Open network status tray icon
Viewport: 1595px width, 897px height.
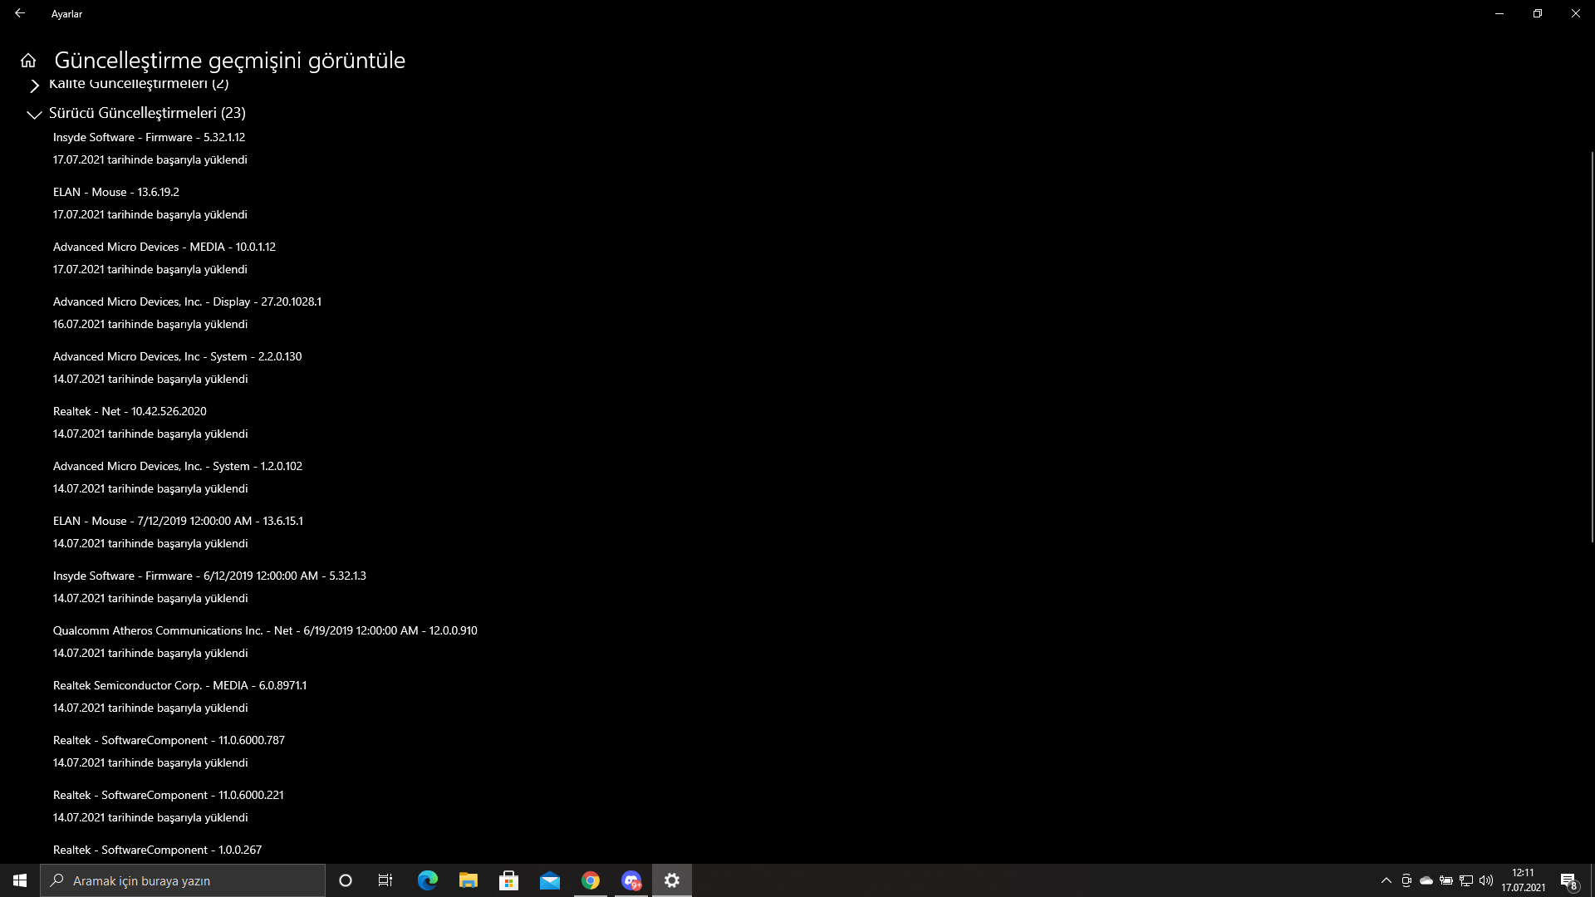(1466, 880)
